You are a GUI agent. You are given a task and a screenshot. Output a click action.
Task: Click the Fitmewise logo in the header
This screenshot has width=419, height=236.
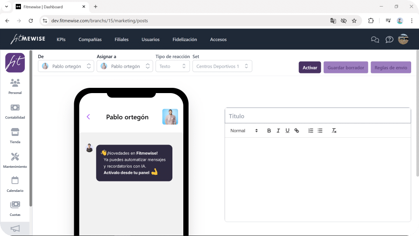[28, 39]
